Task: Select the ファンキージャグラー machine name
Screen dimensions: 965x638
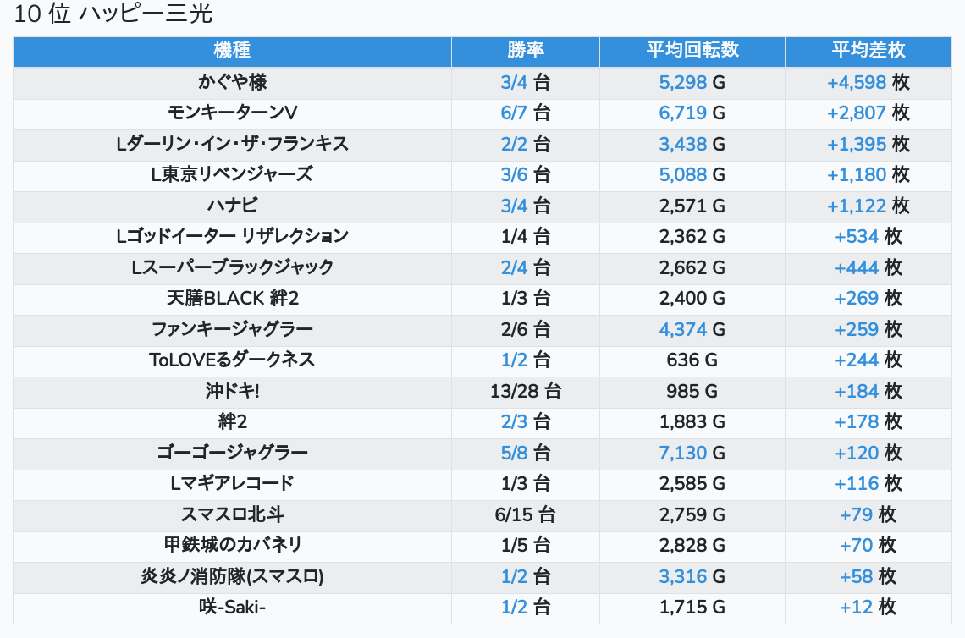Action: (232, 329)
